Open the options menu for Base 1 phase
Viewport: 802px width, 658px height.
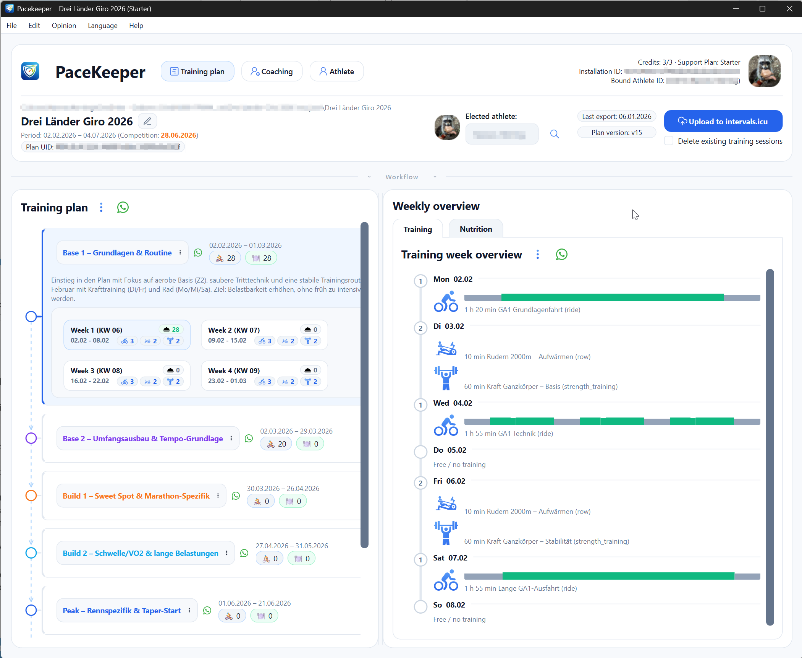[x=180, y=253]
